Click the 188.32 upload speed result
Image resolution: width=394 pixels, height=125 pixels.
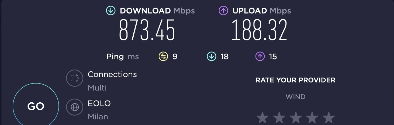click(259, 30)
